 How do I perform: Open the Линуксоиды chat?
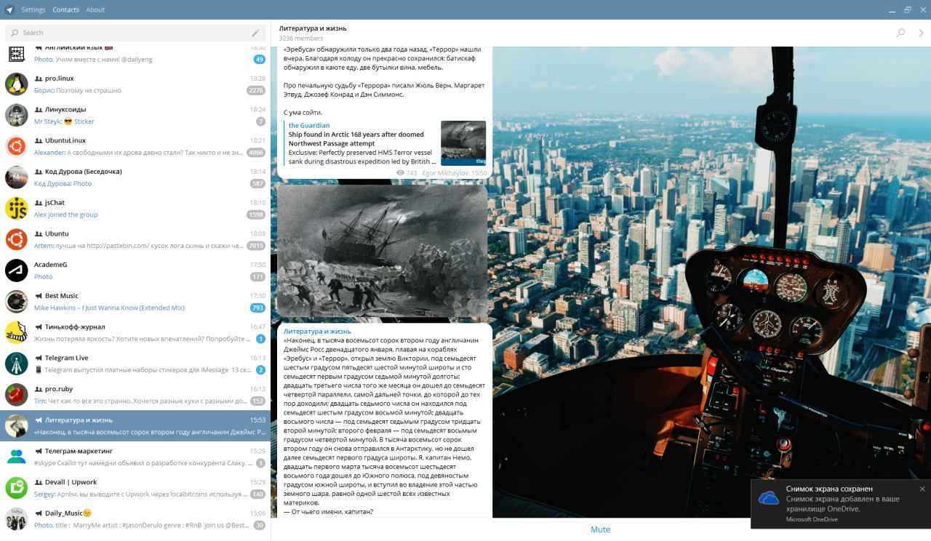(135, 115)
